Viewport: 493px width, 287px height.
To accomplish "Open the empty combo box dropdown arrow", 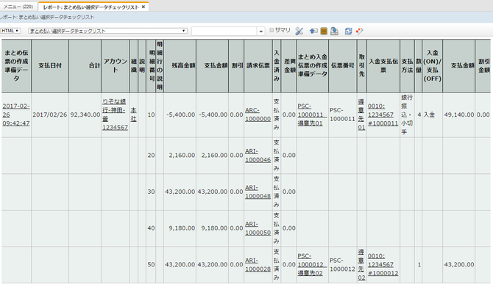I will tap(260, 31).
